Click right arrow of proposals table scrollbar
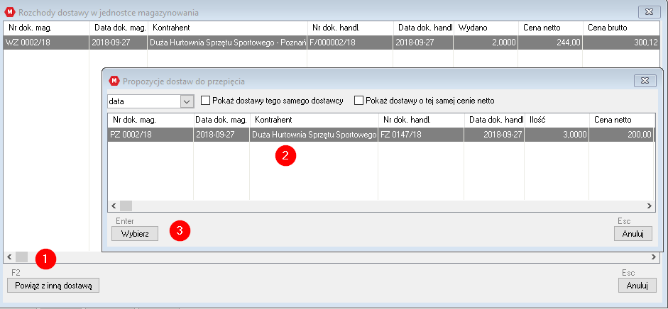The image size is (668, 309). (x=650, y=206)
